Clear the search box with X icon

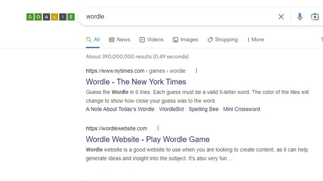pyautogui.click(x=281, y=17)
